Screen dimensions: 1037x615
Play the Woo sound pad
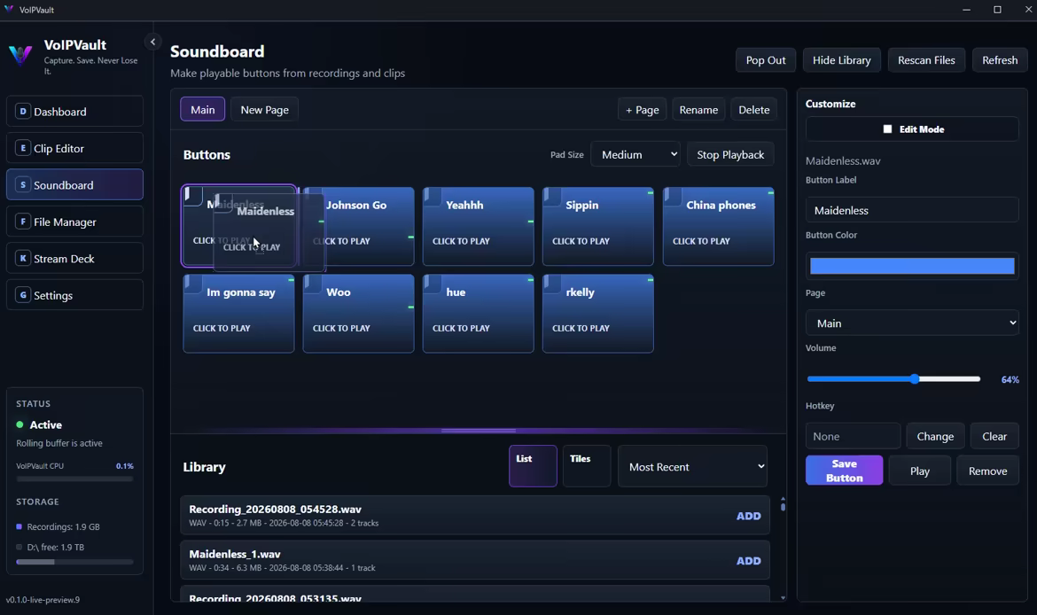point(358,314)
